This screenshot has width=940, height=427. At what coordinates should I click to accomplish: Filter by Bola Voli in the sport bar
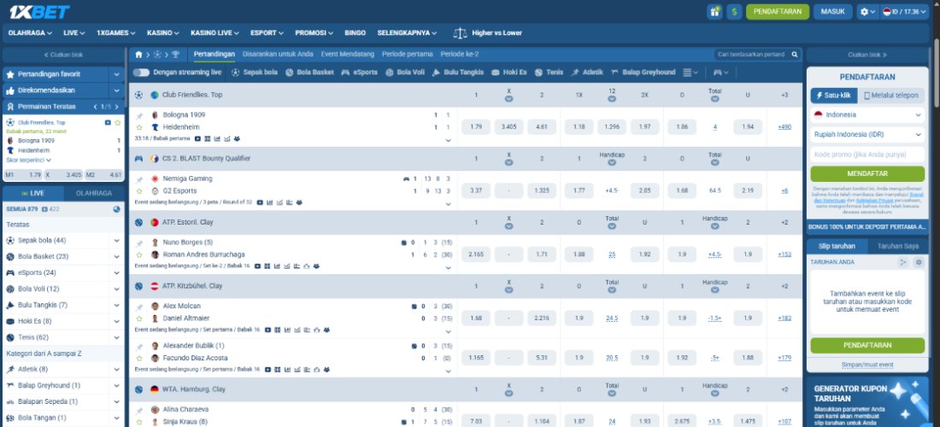[x=405, y=72]
